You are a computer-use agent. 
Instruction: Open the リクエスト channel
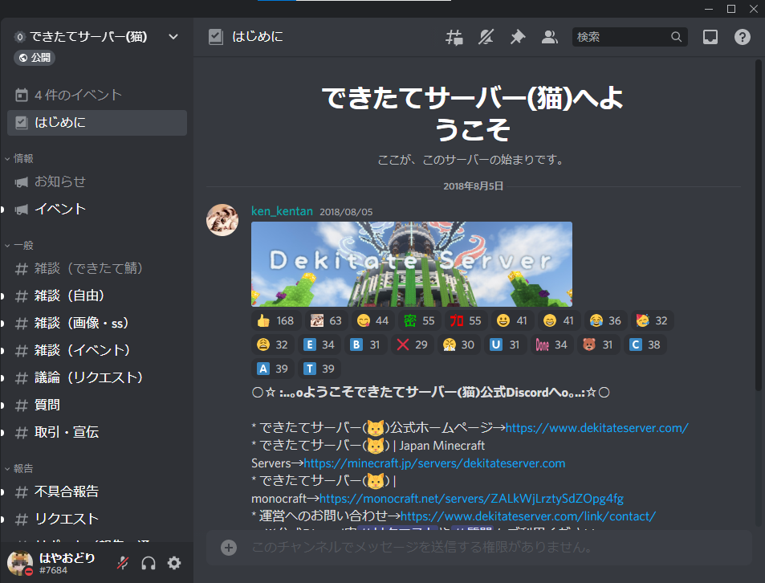click(97, 519)
